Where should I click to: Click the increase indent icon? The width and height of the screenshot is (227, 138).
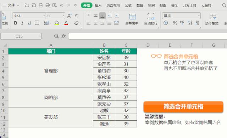point(117,16)
